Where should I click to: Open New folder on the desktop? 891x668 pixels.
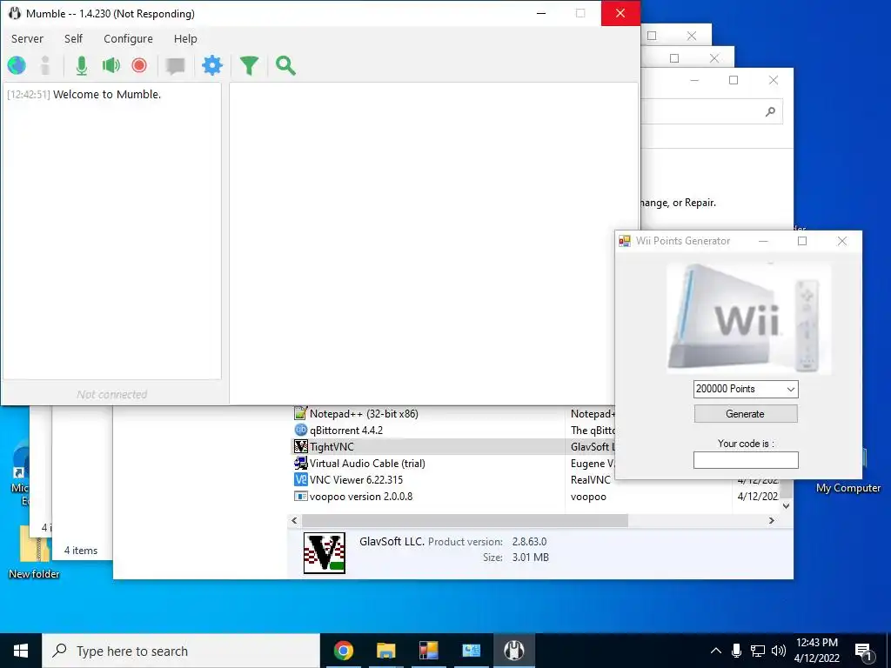34,551
